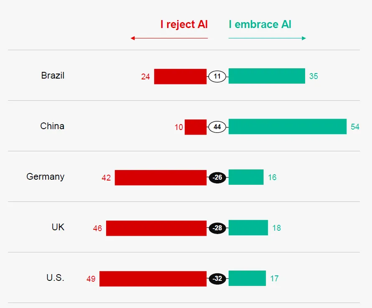Click U.S. reject value 49
This screenshot has height=308, width=372.
(x=91, y=279)
